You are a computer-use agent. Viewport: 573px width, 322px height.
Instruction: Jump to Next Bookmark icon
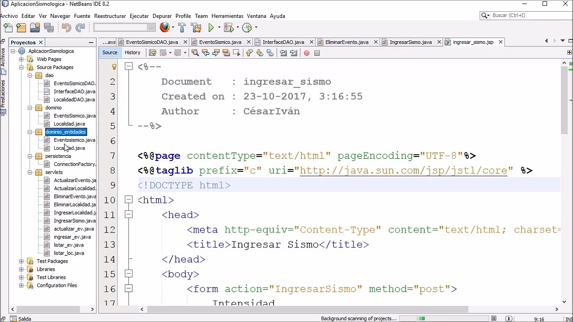coord(260,53)
